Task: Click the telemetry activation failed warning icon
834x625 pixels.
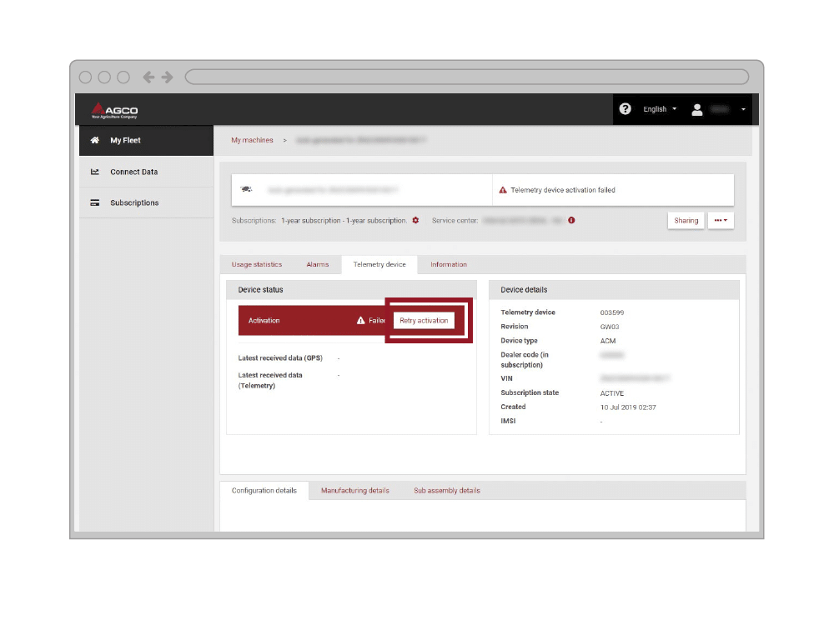Action: (503, 190)
